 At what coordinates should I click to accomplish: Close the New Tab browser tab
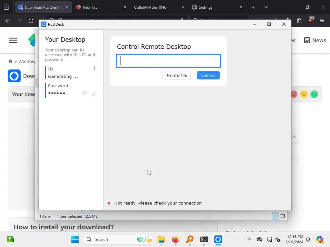pos(125,7)
